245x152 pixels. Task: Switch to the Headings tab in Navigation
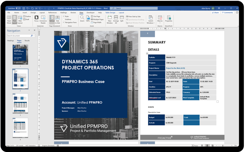click(11, 41)
